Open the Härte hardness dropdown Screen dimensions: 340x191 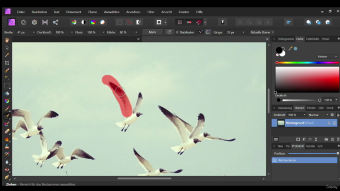[136, 32]
